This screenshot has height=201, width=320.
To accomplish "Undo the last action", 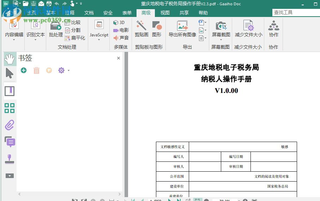I will tap(57, 4).
